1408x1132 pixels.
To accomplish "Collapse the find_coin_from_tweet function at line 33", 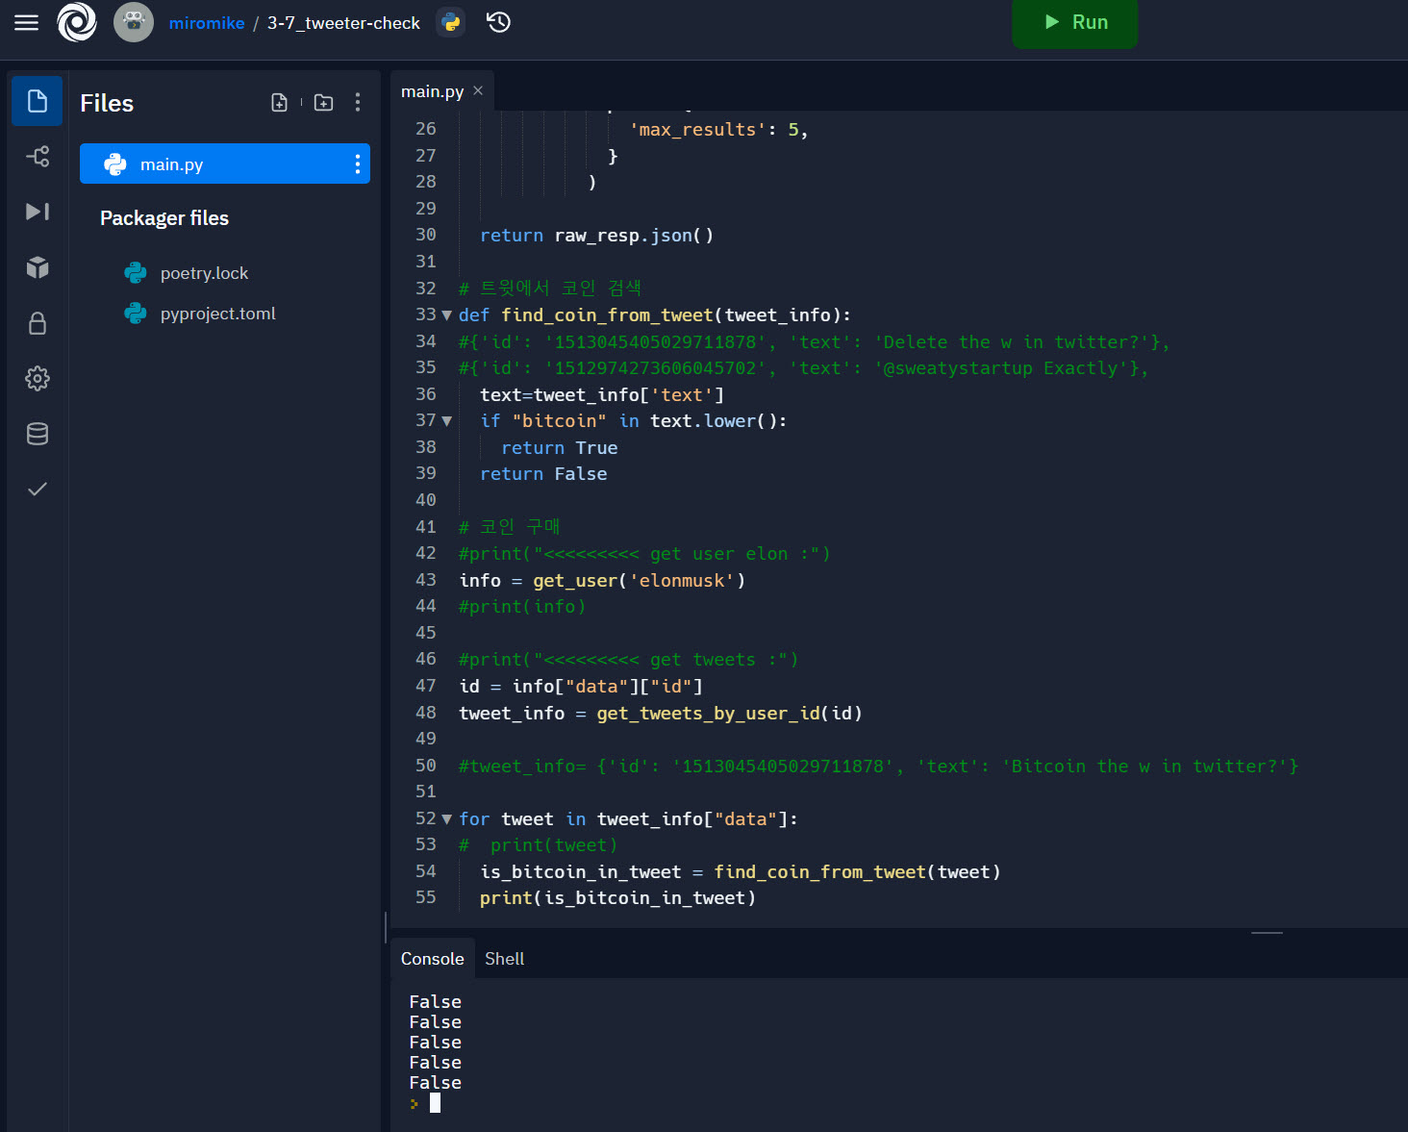I will pyautogui.click(x=446, y=315).
